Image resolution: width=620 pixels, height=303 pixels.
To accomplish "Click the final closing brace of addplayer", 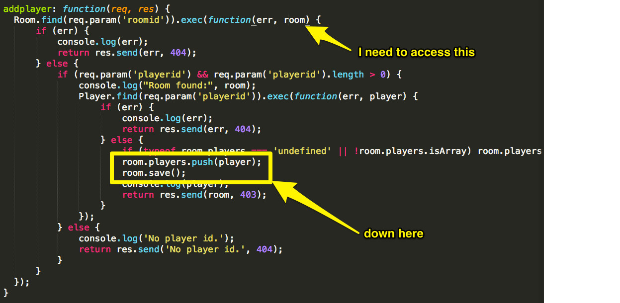I will 6,293.
